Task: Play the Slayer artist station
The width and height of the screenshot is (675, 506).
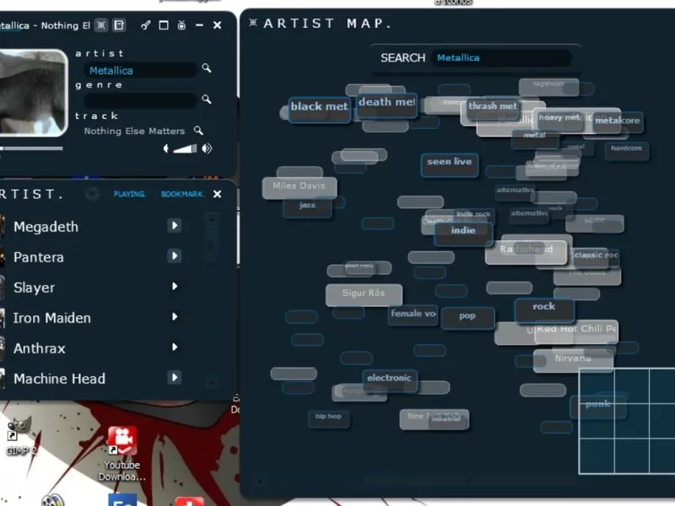Action: click(x=175, y=286)
